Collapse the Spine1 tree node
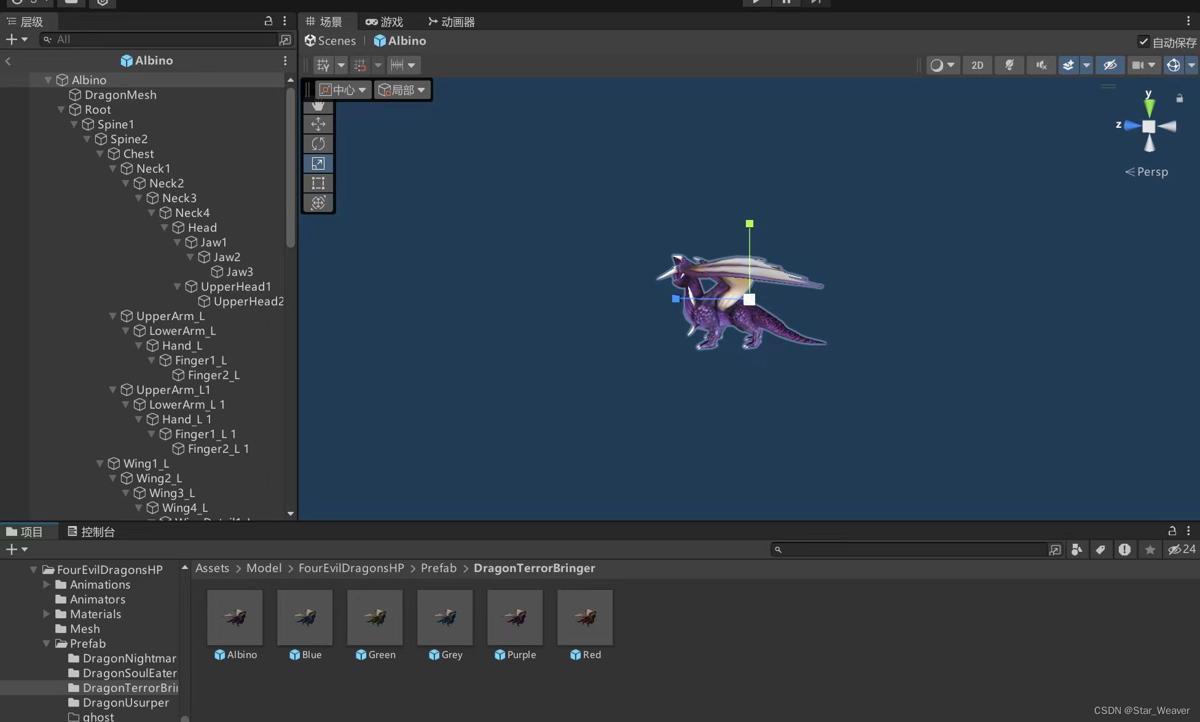The image size is (1200, 722). [74, 124]
